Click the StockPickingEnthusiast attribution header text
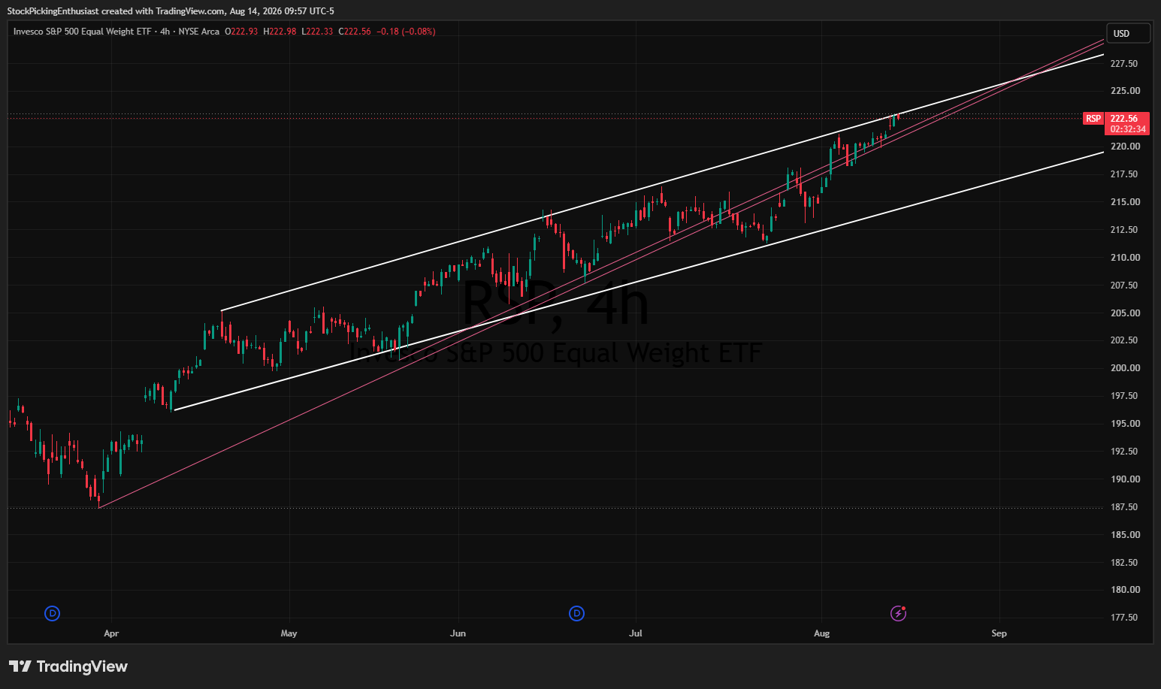 tap(171, 11)
